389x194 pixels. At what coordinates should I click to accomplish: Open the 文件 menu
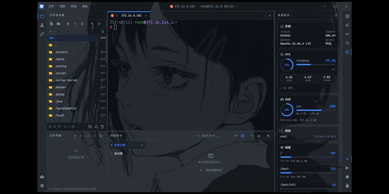pyautogui.click(x=51, y=6)
